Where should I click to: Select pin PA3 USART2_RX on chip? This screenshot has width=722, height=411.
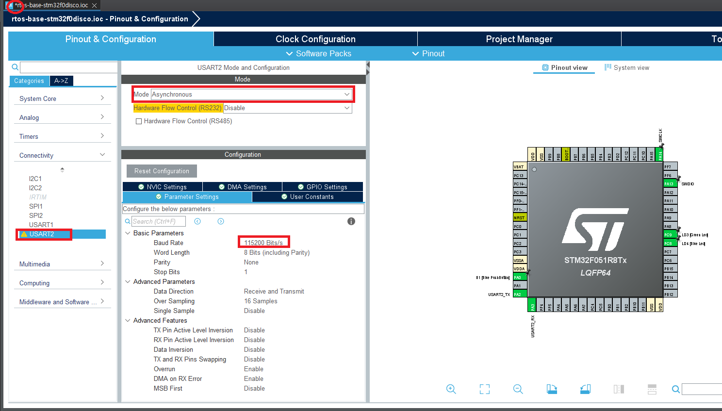tap(532, 305)
